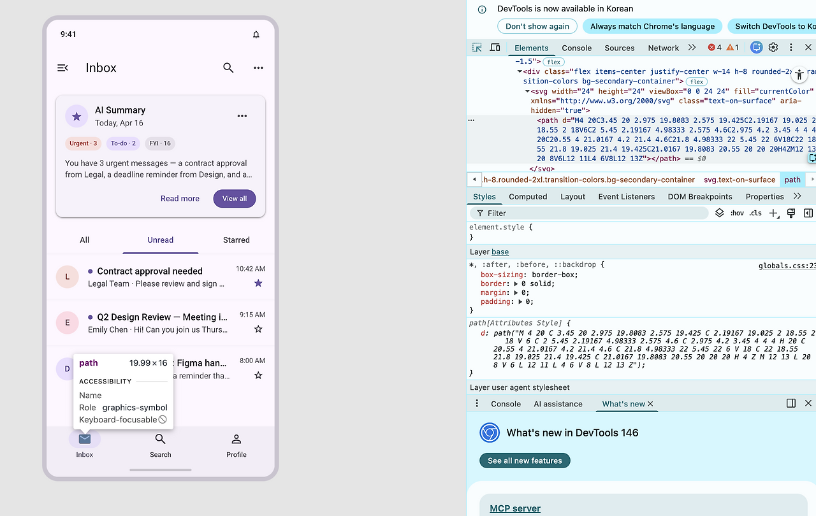Activate the DevTools inspect element picker
The width and height of the screenshot is (816, 516).
477,48
